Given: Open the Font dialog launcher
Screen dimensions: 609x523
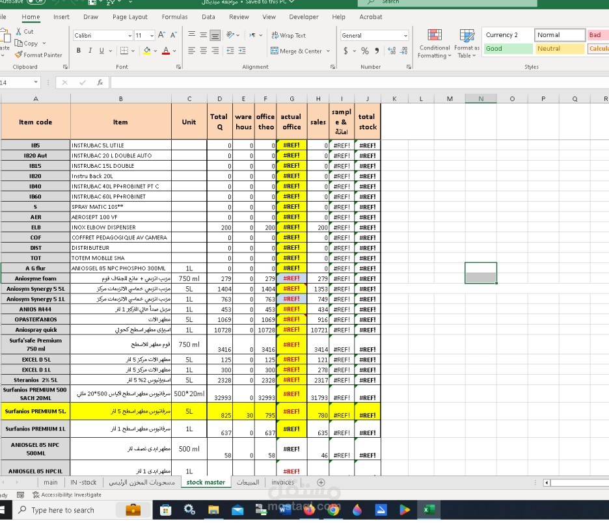Looking at the screenshot, I should (178, 67).
